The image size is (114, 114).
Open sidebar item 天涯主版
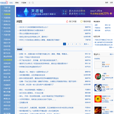[x=7, y=11]
